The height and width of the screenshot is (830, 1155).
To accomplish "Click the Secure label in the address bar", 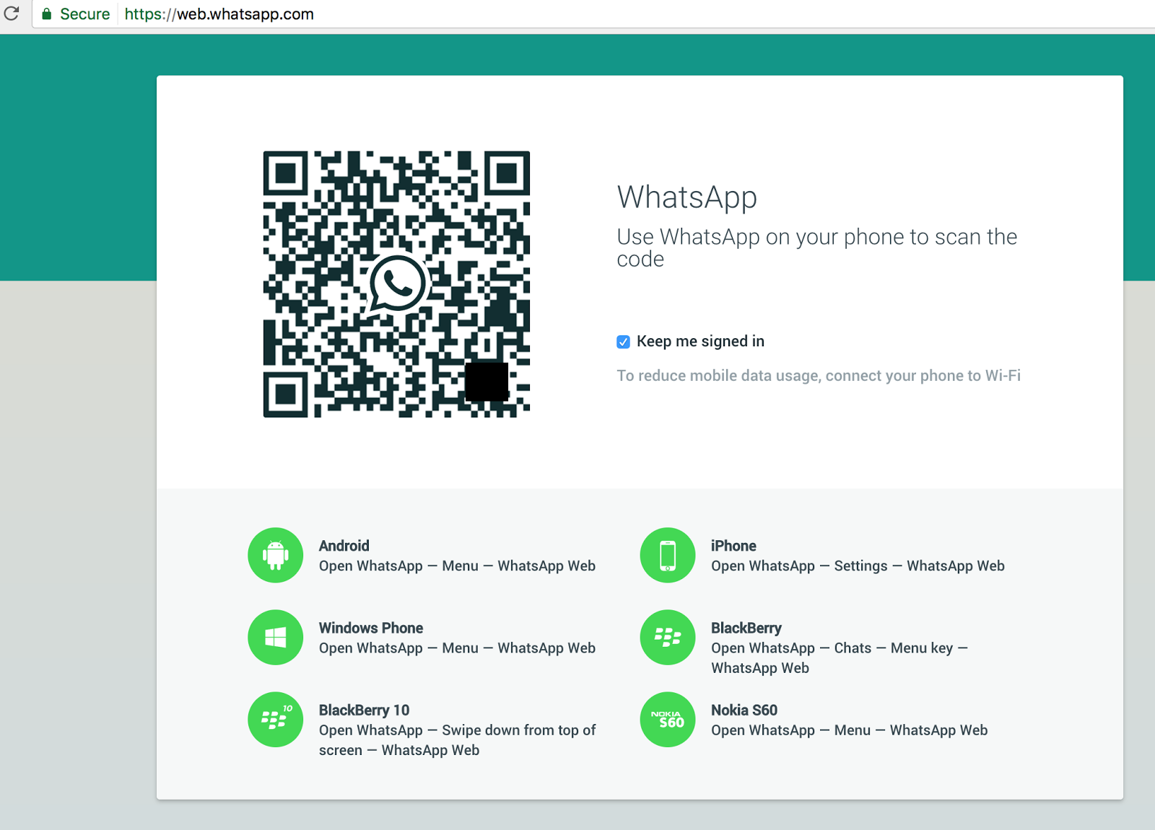I will (84, 14).
